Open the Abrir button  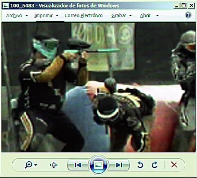[145, 16]
